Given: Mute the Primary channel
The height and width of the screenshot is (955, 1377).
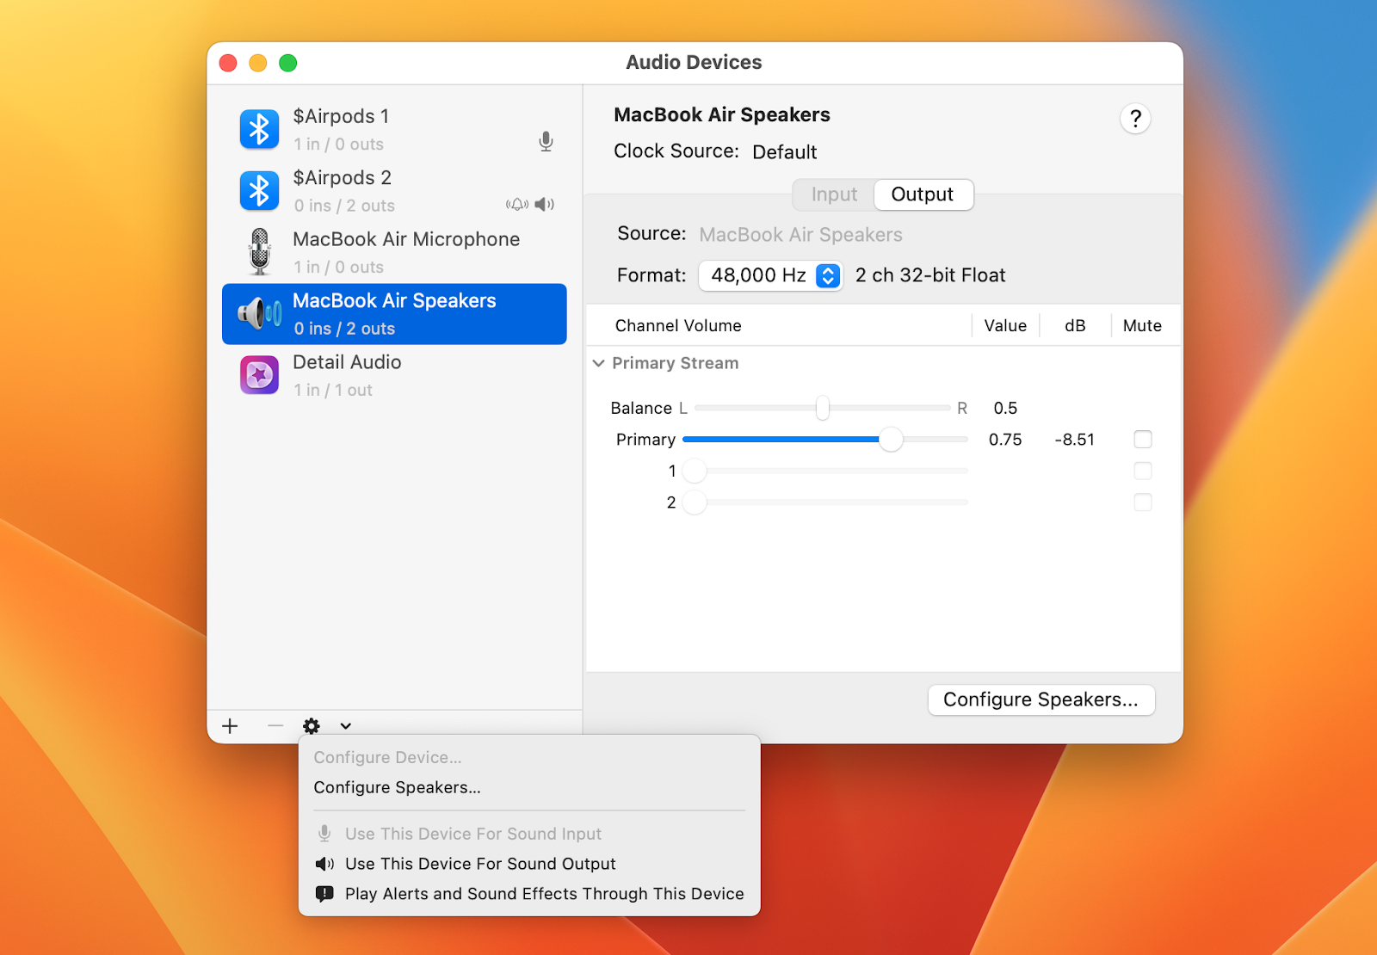Looking at the screenshot, I should click(1143, 439).
